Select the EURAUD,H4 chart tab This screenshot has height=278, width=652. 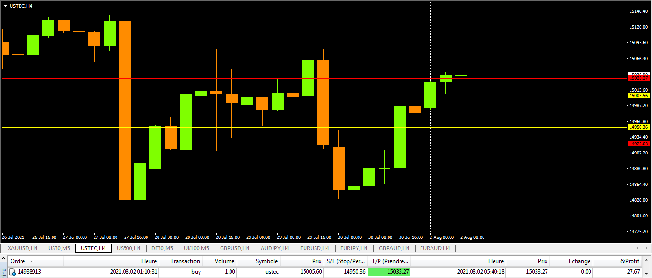click(435, 248)
